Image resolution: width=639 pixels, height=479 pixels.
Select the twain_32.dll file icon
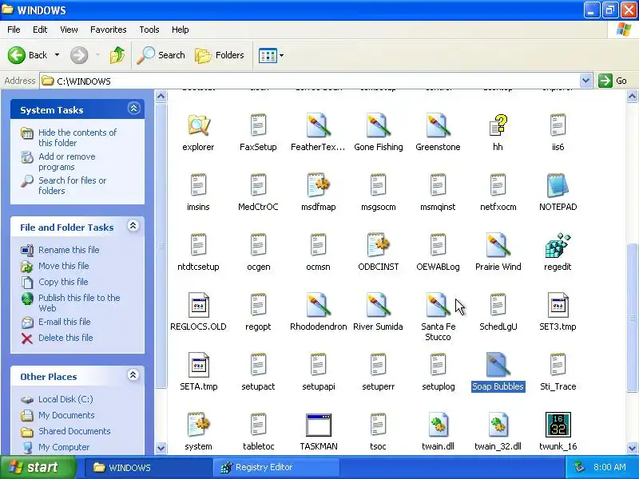pos(498,425)
